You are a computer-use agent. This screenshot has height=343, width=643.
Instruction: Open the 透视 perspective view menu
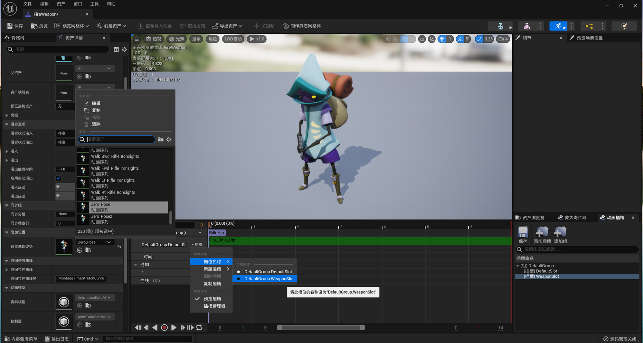click(x=153, y=39)
